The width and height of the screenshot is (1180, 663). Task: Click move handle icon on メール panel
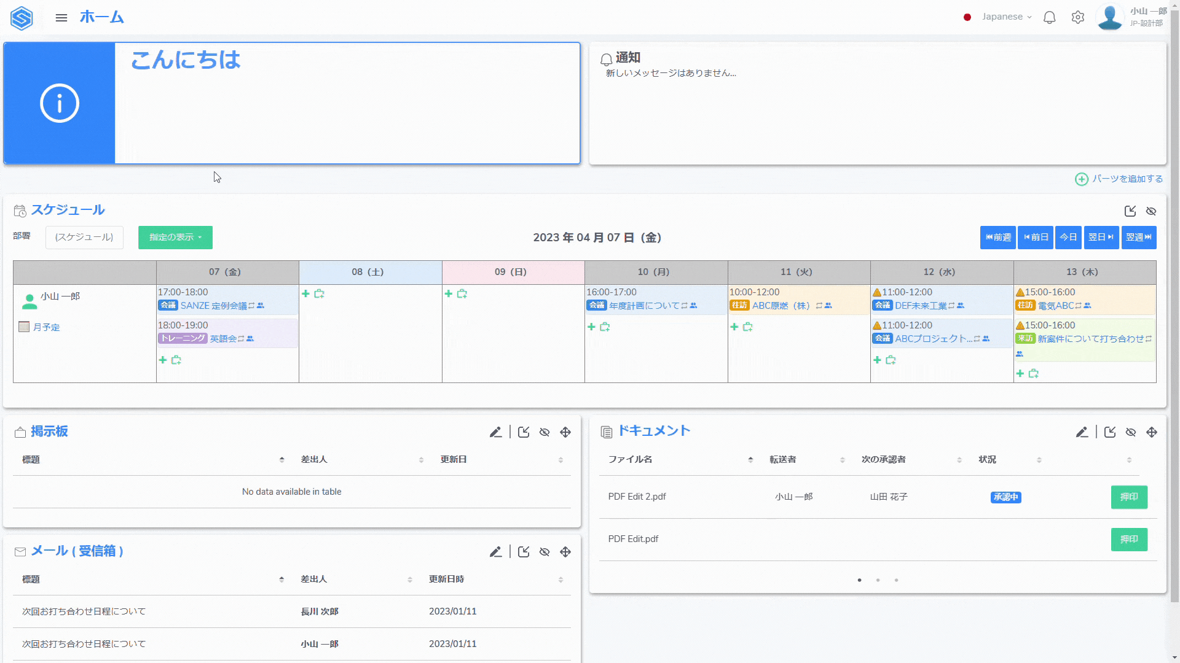(565, 552)
